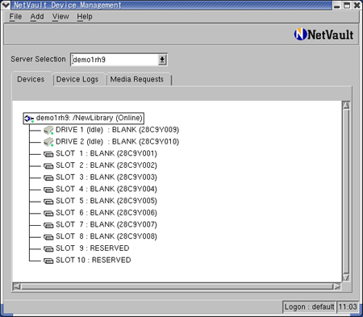Click the horizontal scrollbar right arrow
This screenshot has width=363, height=317.
[x=337, y=286]
